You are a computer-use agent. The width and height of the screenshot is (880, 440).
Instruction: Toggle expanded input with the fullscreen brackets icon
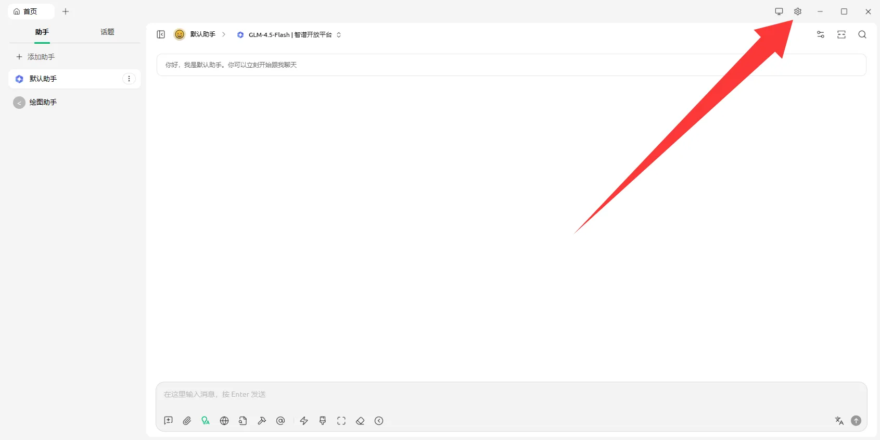tap(341, 421)
